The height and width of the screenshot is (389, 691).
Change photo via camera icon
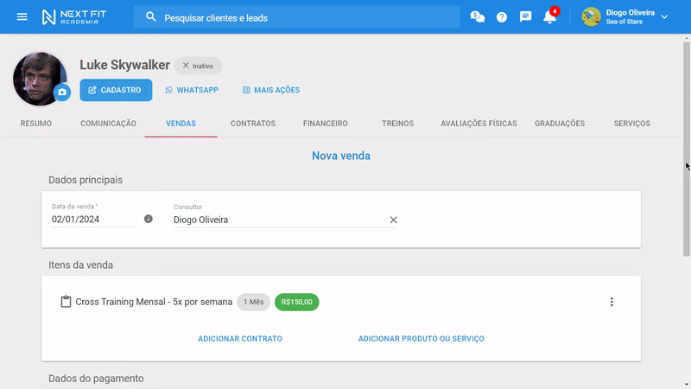62,92
